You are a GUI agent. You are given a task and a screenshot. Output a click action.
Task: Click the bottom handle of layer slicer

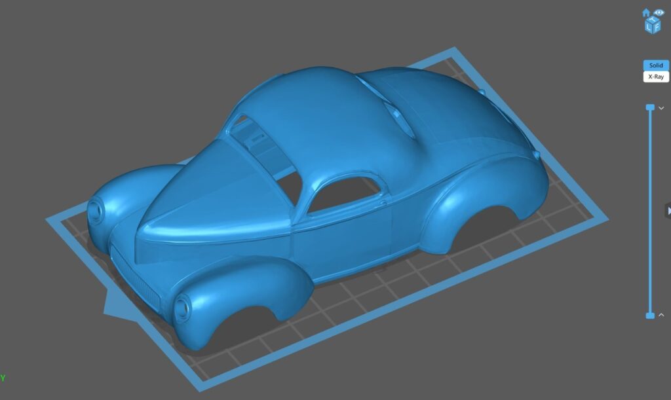pos(650,316)
